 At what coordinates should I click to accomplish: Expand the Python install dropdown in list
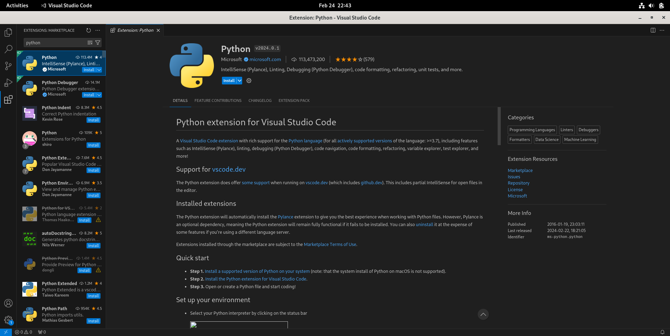point(99,70)
